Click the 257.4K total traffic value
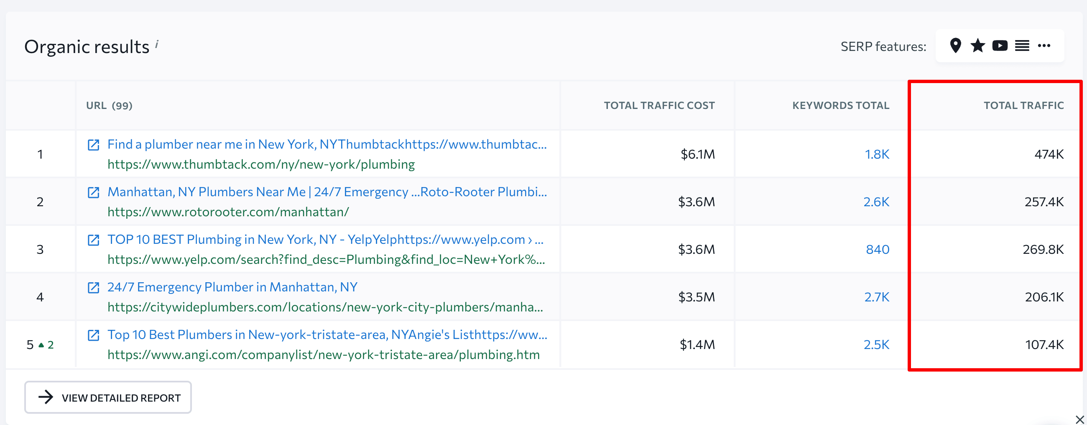Screen dimensions: 1087x425 tap(1044, 202)
